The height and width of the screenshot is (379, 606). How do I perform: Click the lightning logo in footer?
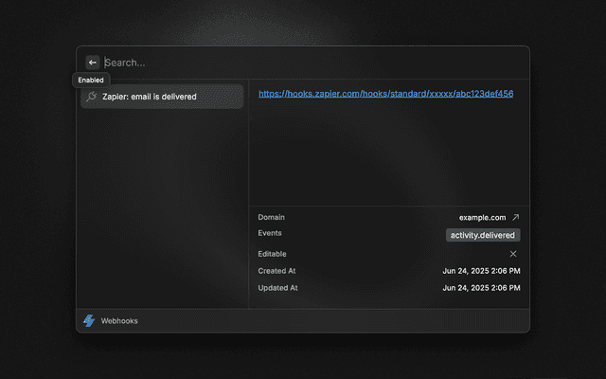89,320
